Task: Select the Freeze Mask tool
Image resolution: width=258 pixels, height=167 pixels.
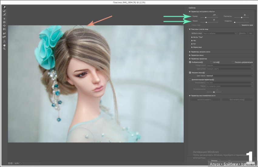Action: pyautogui.click(x=4, y=33)
